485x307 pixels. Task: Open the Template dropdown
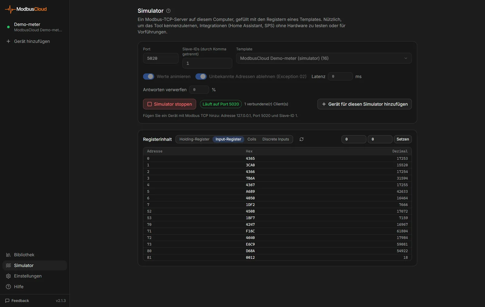pyautogui.click(x=324, y=58)
